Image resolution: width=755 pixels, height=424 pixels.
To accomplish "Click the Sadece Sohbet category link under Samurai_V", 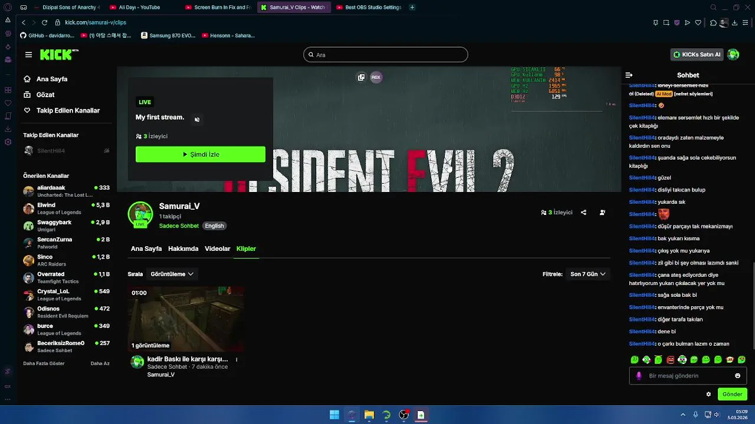I will click(x=179, y=226).
